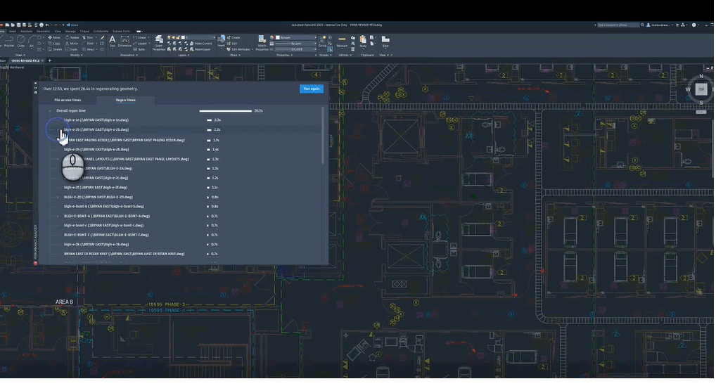Select the Arc tool
716x386 pixels.
click(x=32, y=41)
